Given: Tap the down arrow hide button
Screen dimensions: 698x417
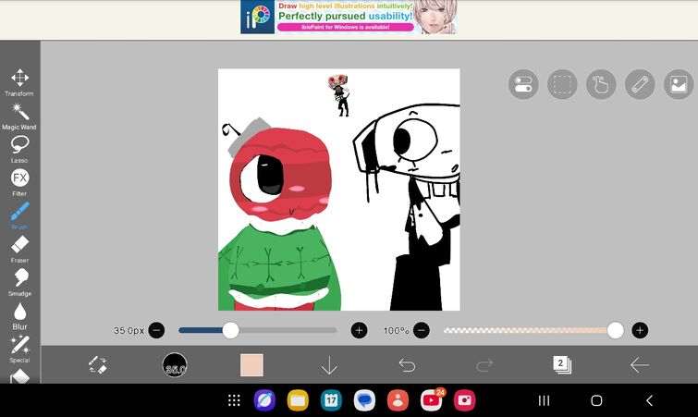Looking at the screenshot, I should coord(329,365).
